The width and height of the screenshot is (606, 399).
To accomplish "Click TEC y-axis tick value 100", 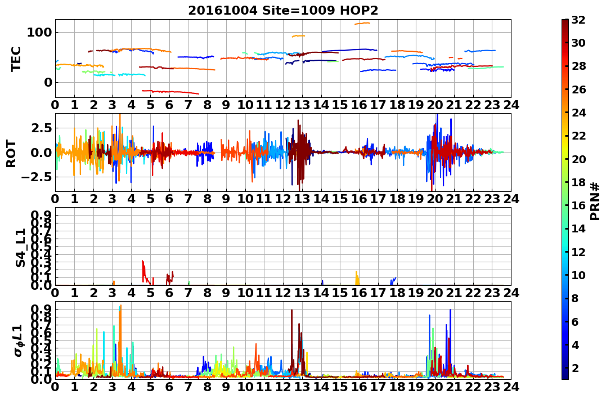I will 39,32.
